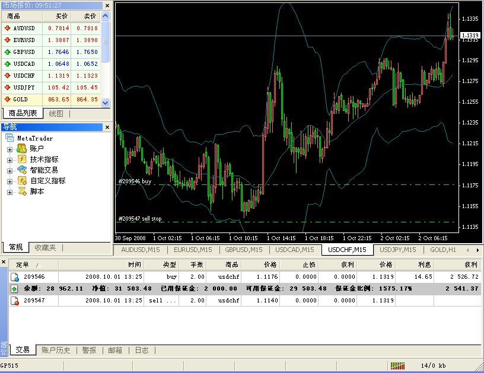484x373 pixels.
Task: Expand the 脚本 tree node
Action: pyautogui.click(x=9, y=192)
